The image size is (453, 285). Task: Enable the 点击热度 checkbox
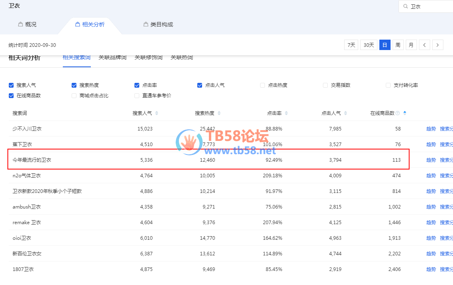click(263, 85)
